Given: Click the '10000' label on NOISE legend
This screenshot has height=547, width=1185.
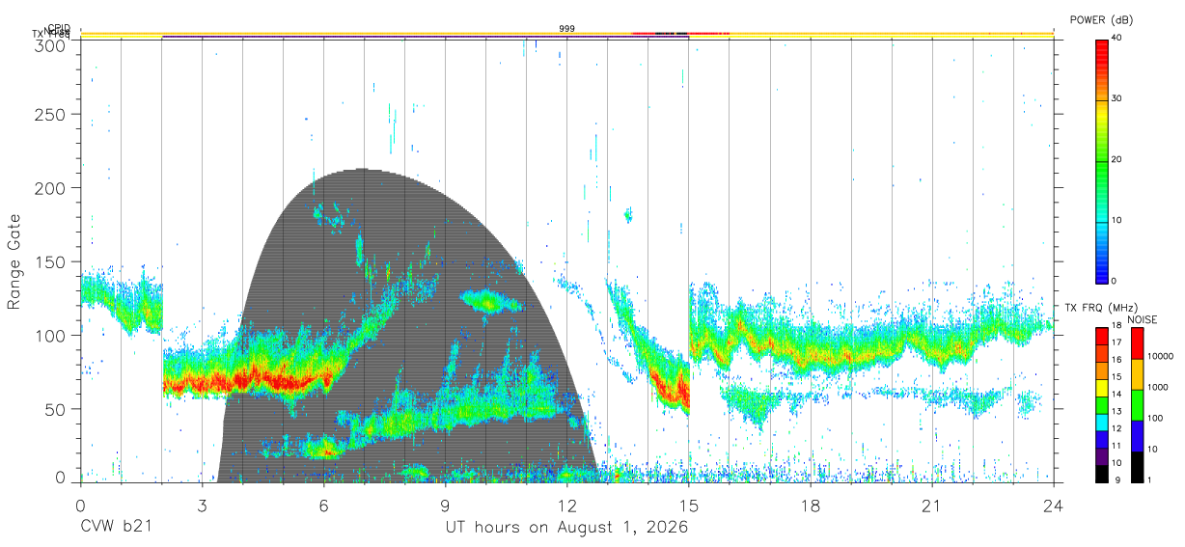Looking at the screenshot, I should 1161,356.
